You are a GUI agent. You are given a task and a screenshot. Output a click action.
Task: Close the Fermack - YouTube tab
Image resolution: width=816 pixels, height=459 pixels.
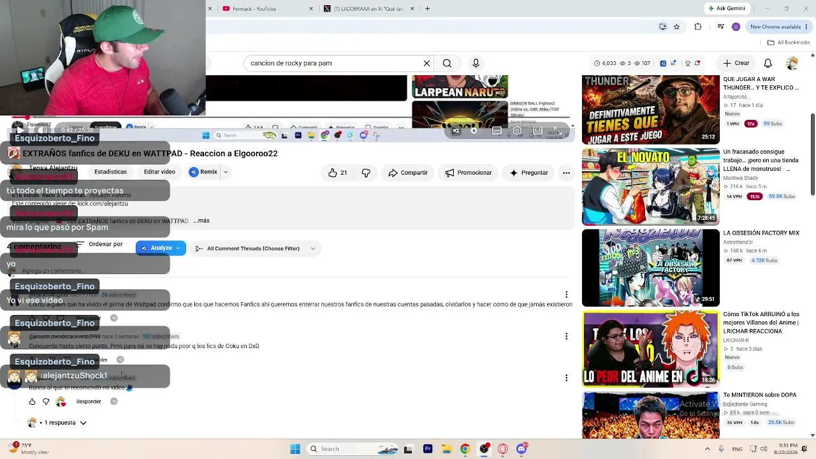click(311, 8)
